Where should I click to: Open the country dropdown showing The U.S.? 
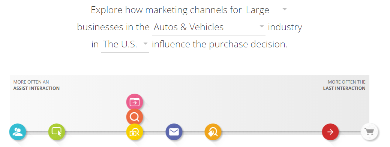click(x=125, y=45)
